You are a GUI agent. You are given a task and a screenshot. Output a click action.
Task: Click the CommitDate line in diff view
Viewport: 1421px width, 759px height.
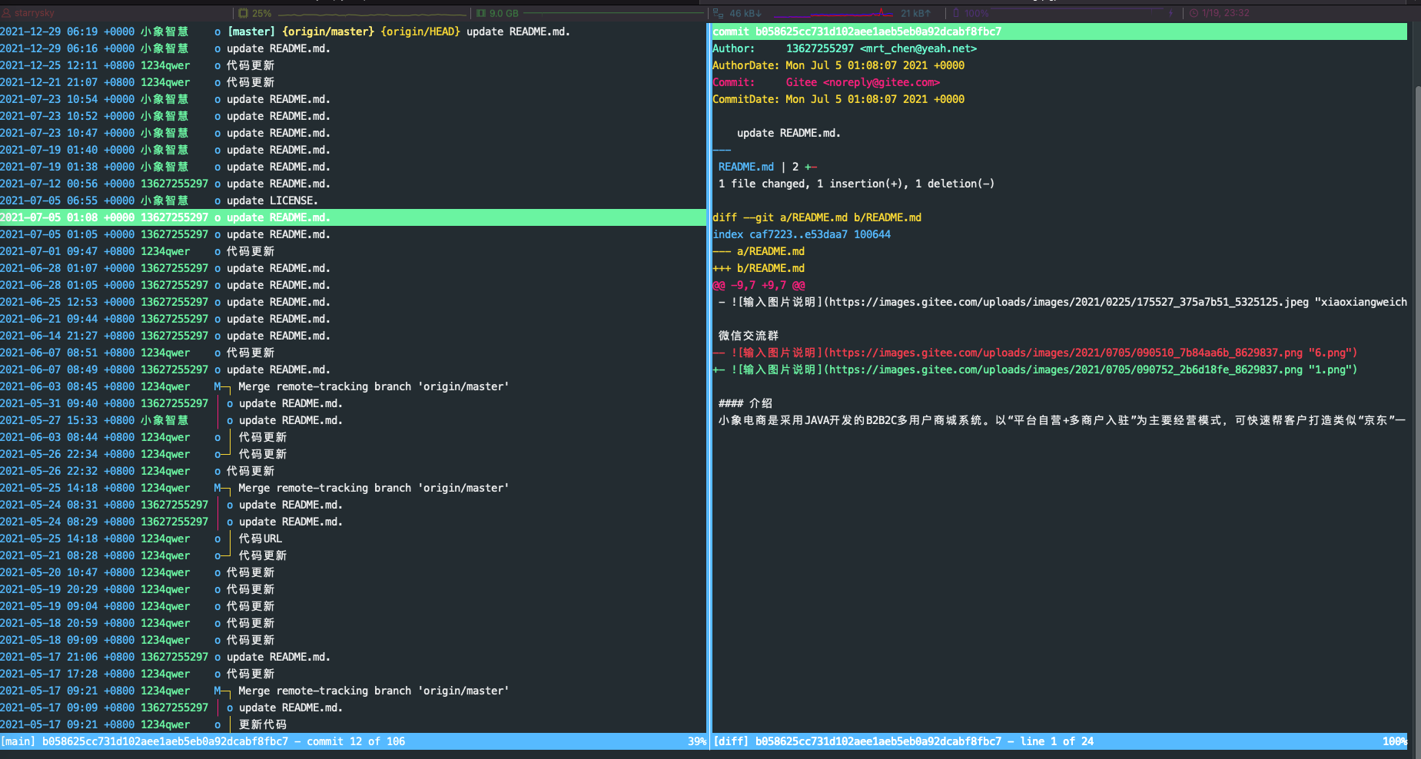(838, 99)
